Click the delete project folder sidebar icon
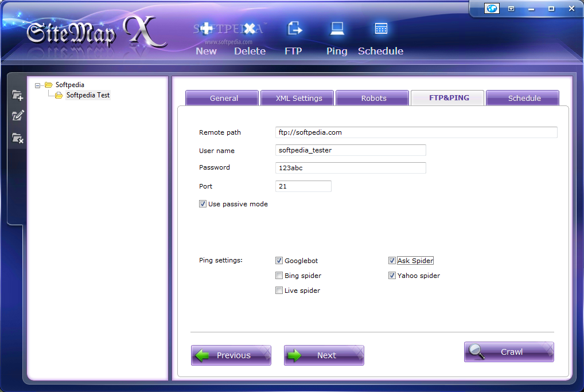This screenshot has height=392, width=584. (17, 138)
